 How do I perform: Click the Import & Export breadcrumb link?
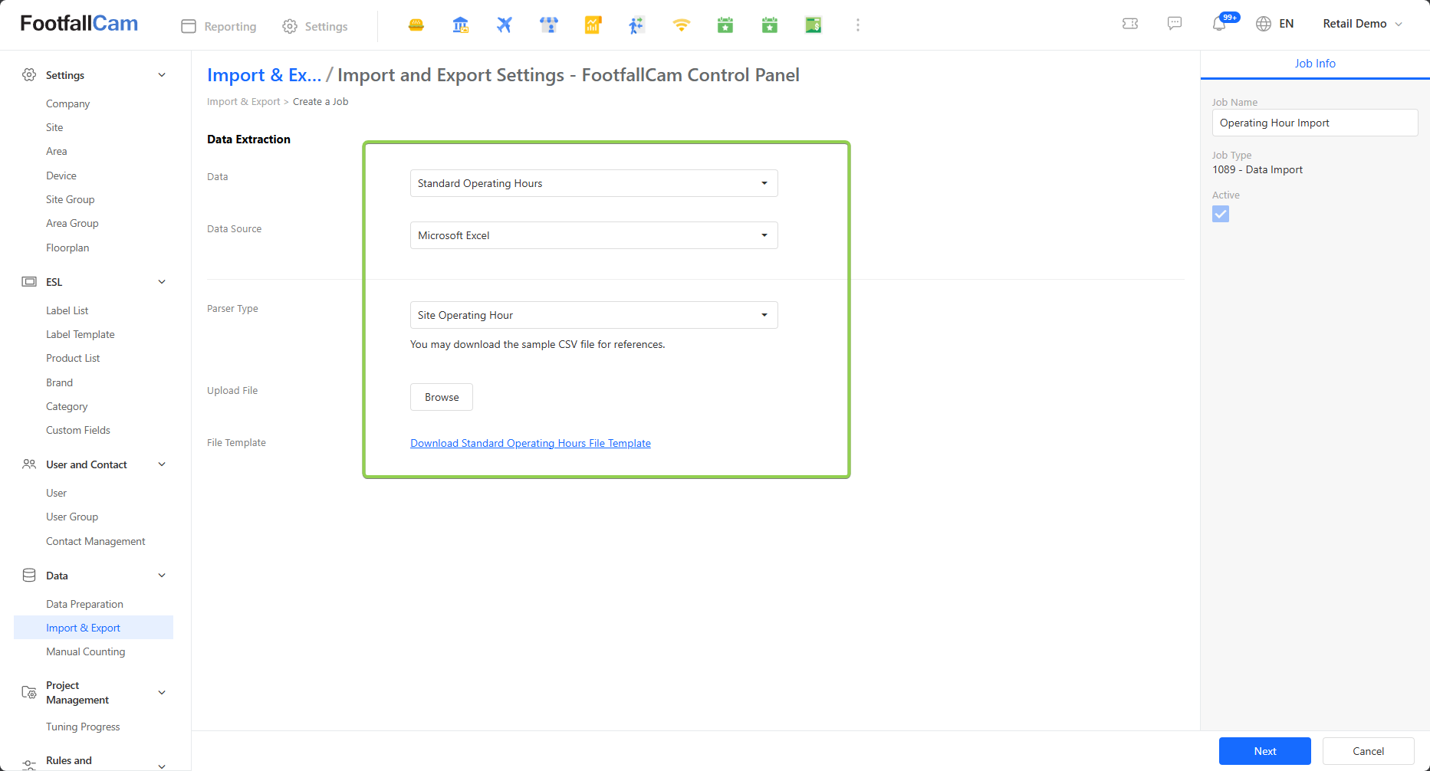(243, 101)
